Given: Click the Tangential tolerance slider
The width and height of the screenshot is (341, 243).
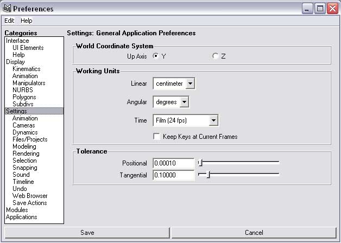Looking at the screenshot, I should click(239, 175).
